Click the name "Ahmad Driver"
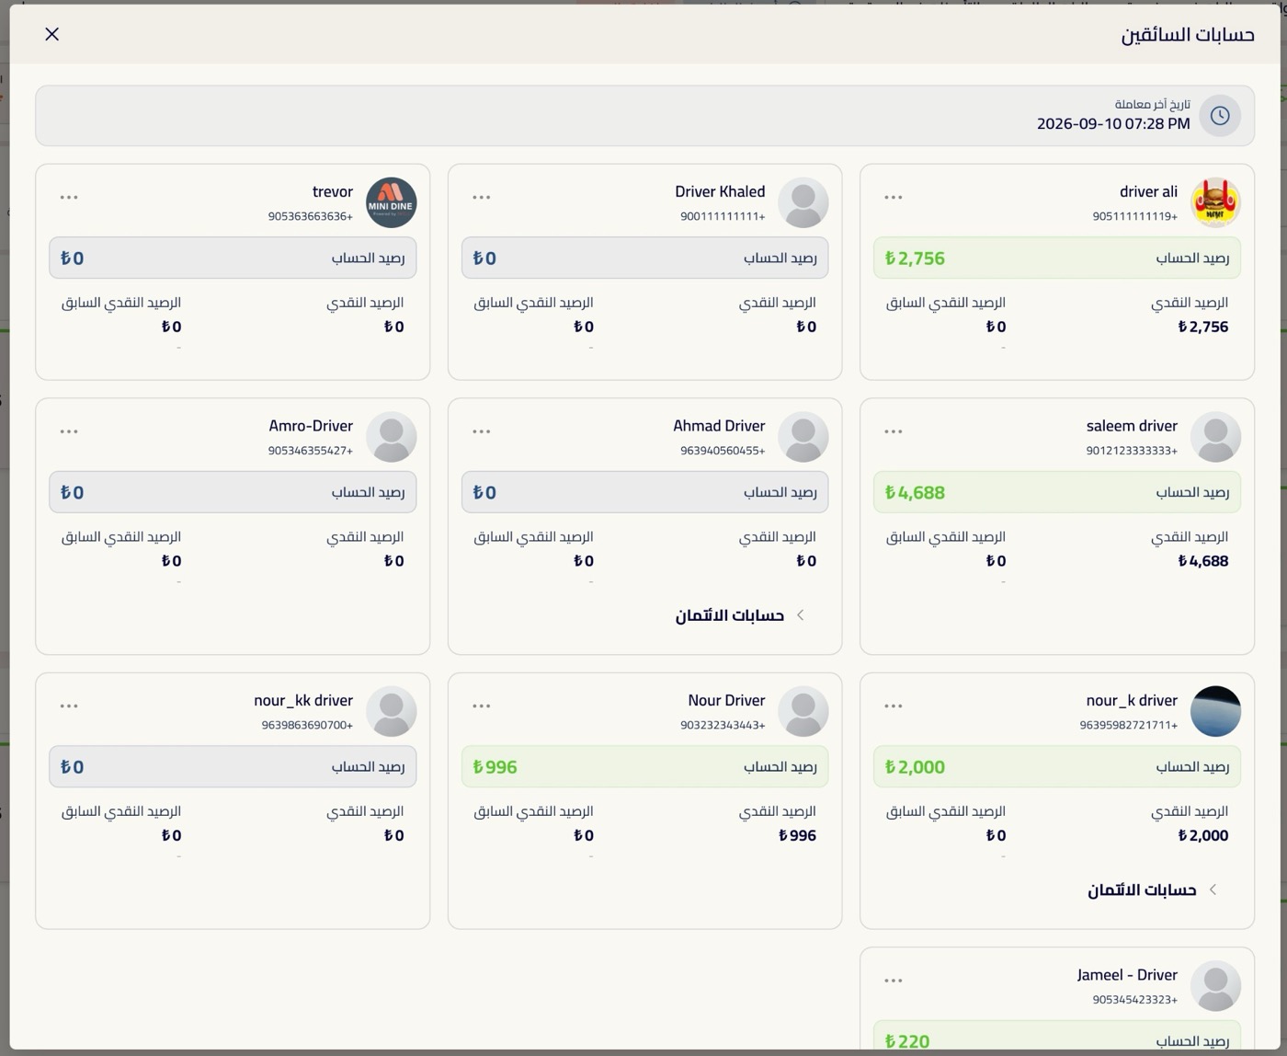This screenshot has height=1056, width=1287. coord(719,426)
